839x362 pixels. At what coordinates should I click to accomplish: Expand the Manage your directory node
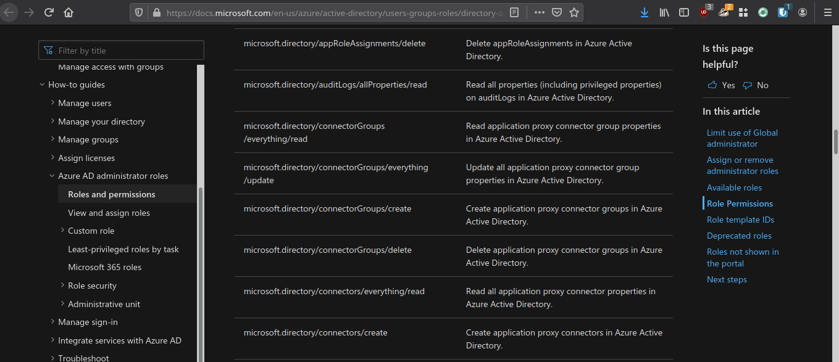52,121
